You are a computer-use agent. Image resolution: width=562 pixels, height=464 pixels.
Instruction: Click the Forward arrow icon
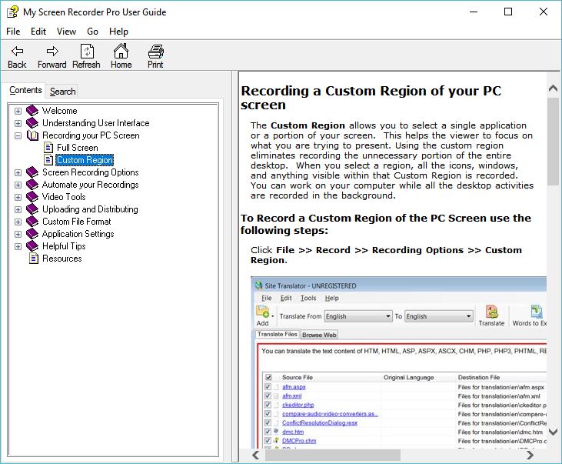coord(52,52)
